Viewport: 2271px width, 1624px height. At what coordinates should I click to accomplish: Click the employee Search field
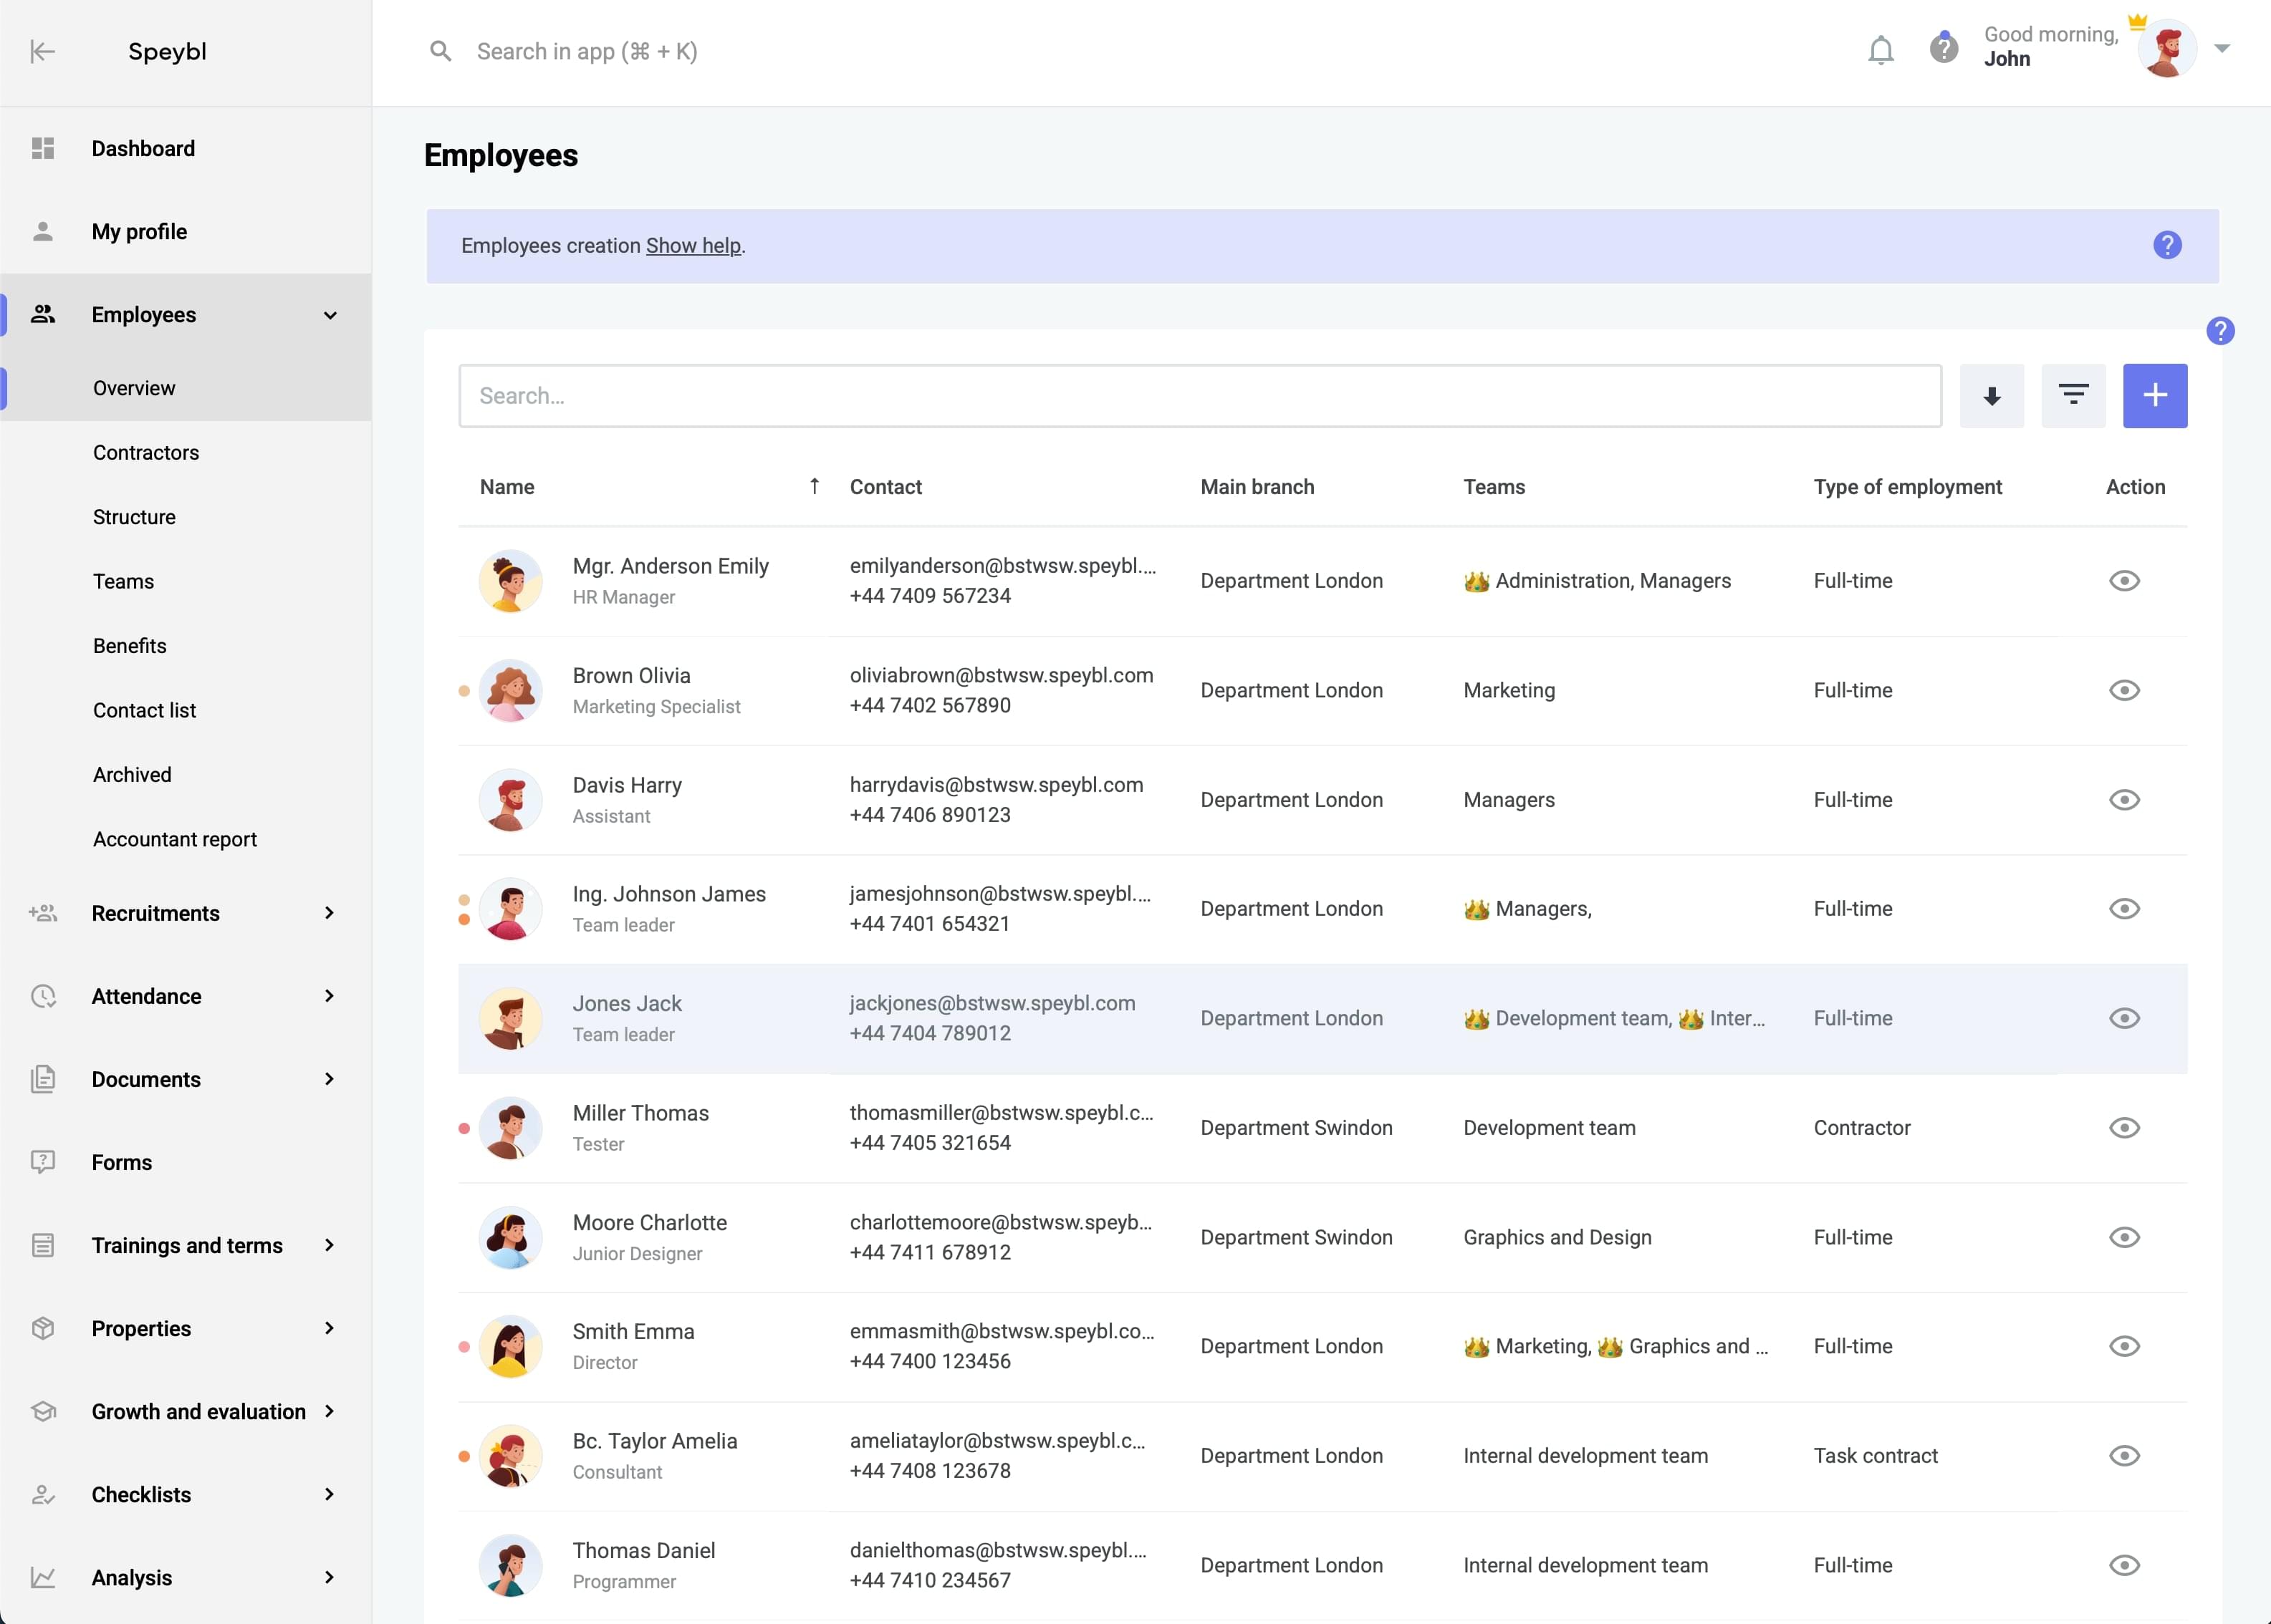click(1199, 396)
